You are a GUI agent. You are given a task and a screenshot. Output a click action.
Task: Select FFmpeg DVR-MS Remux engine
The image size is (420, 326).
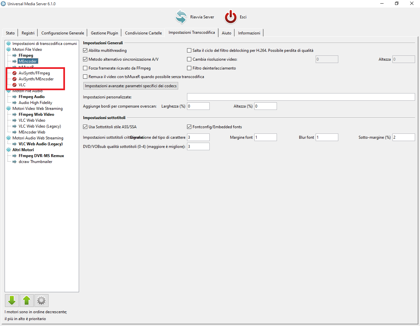(x=41, y=156)
